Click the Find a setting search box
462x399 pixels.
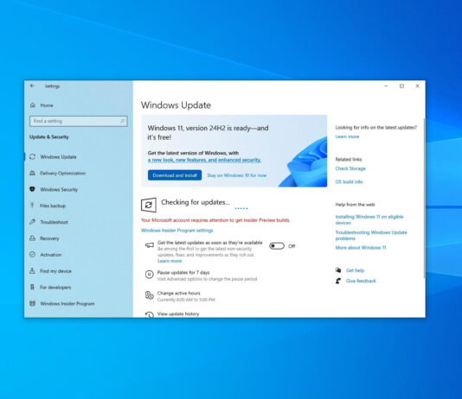(79, 121)
